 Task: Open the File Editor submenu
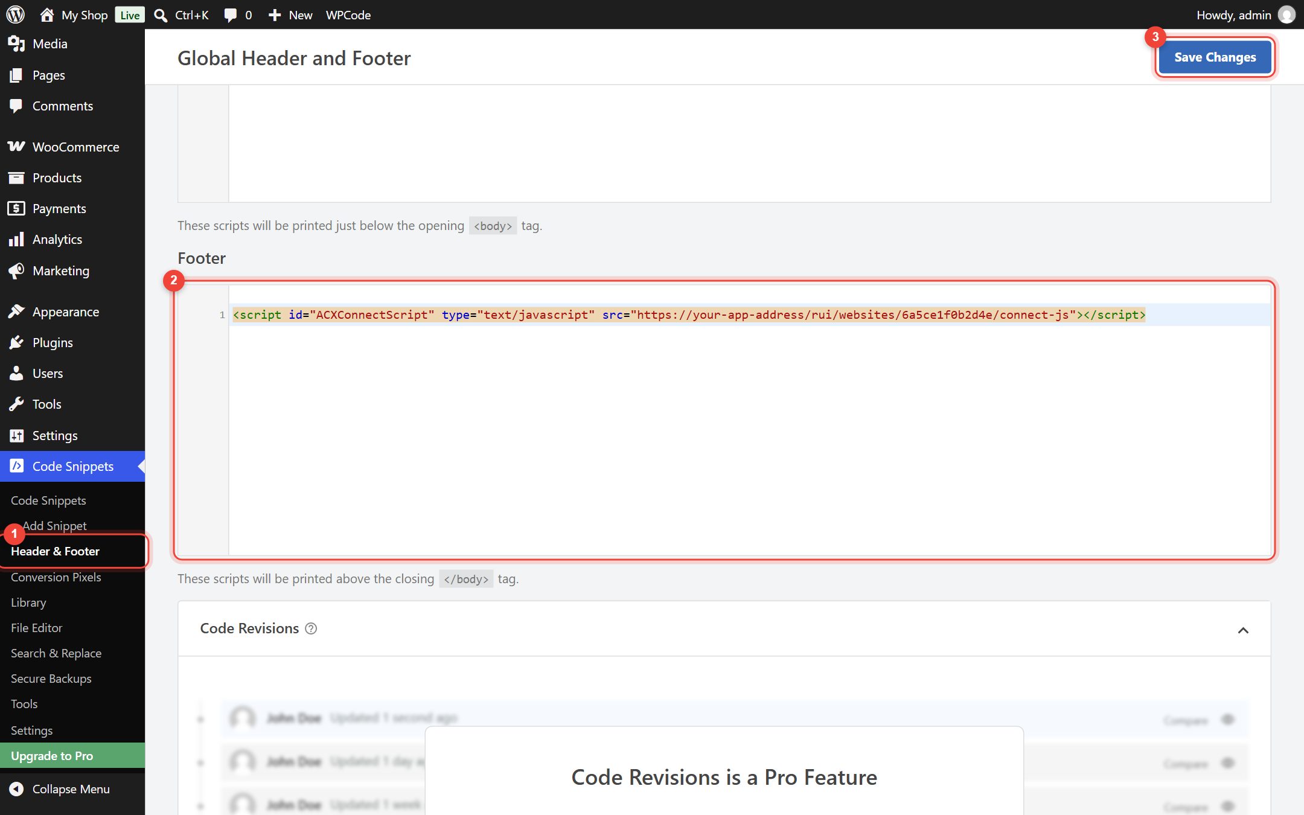point(36,628)
